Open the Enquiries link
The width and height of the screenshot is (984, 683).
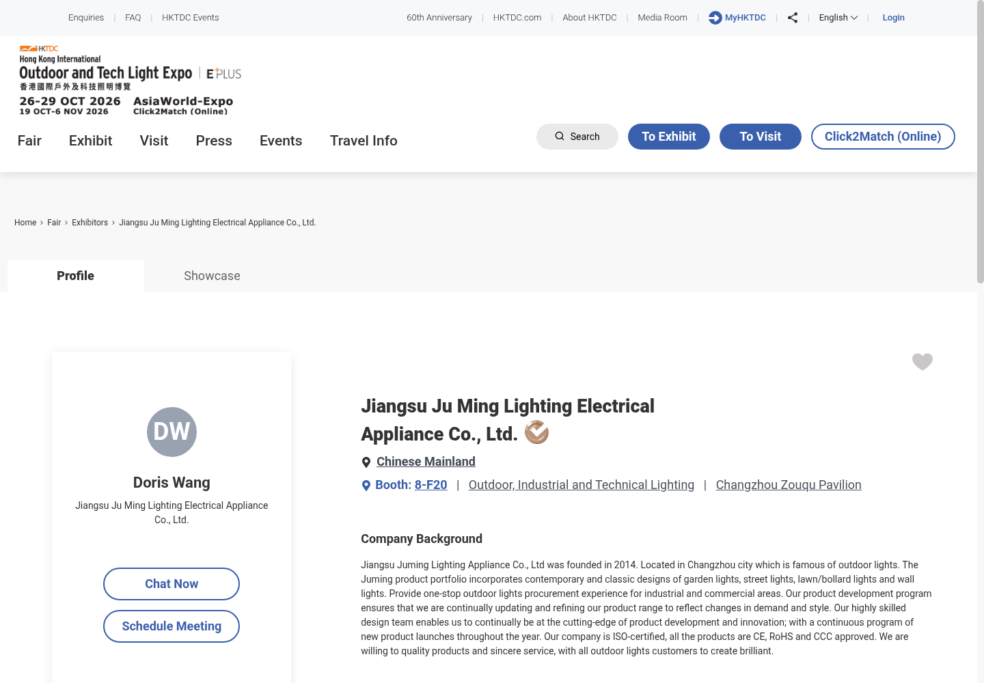click(x=86, y=18)
